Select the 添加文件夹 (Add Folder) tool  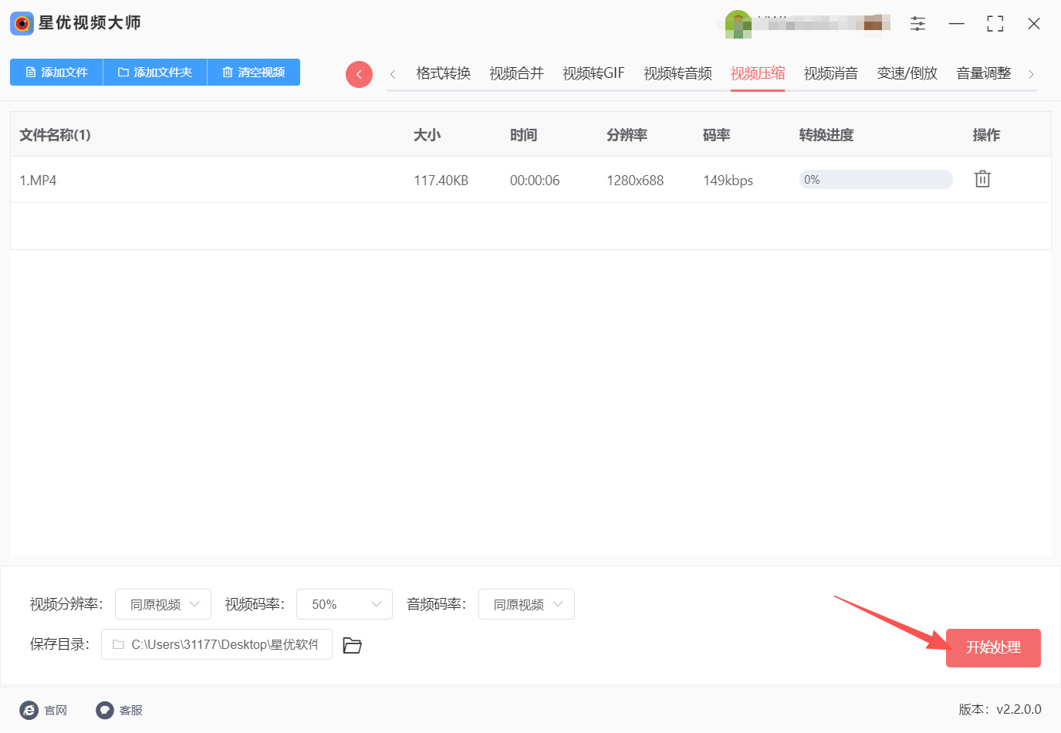154,72
